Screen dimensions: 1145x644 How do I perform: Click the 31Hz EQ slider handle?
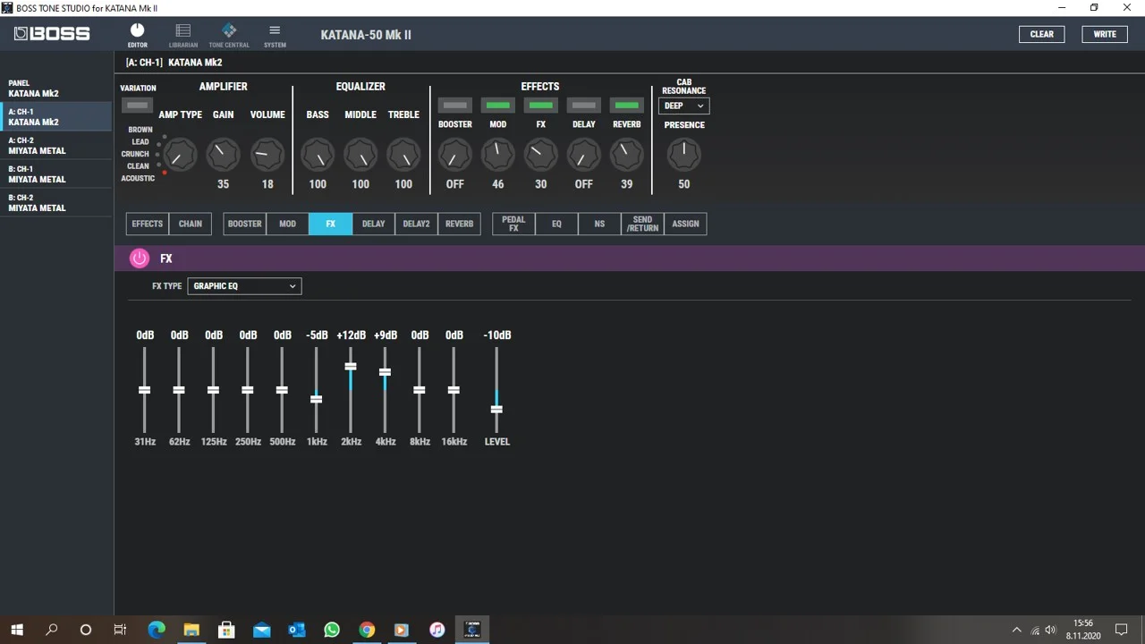click(144, 390)
